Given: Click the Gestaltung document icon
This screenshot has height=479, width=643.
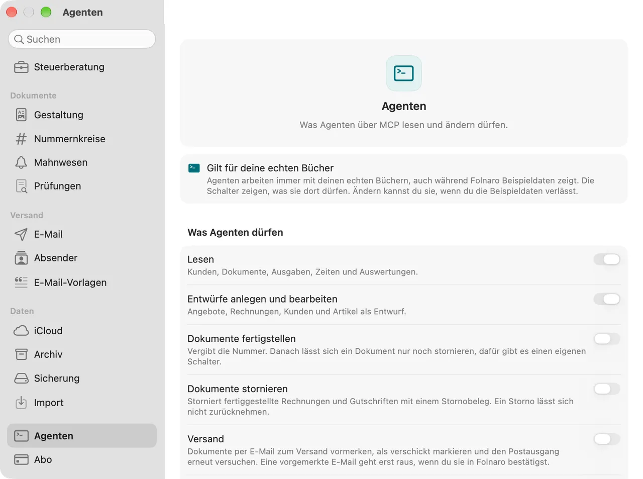Looking at the screenshot, I should (x=21, y=115).
